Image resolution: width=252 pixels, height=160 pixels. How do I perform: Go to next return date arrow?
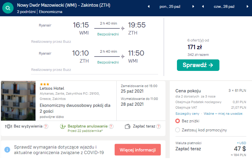[x=248, y=6]
